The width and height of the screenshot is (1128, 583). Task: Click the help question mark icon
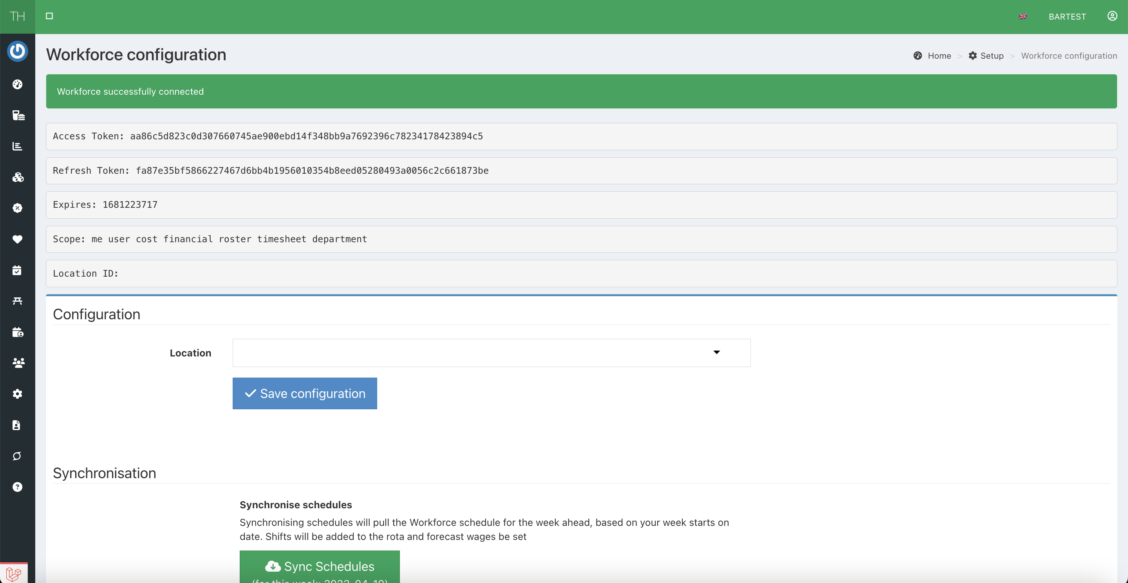(x=18, y=487)
